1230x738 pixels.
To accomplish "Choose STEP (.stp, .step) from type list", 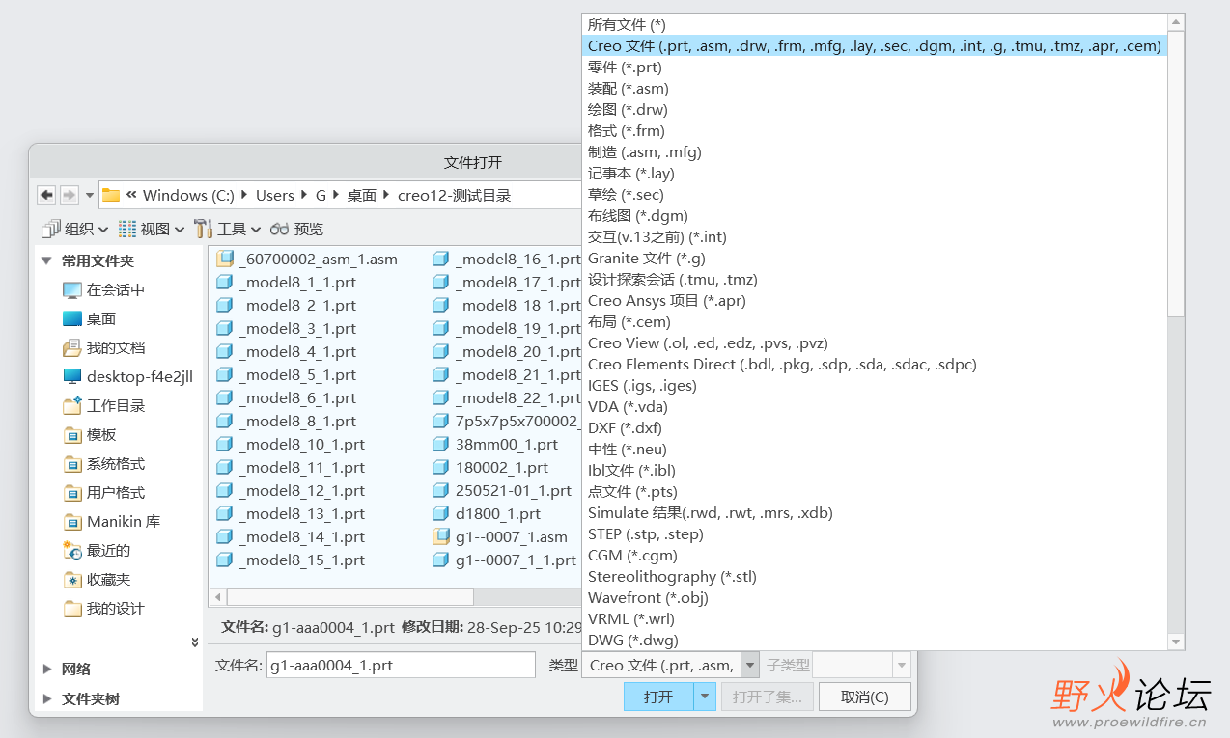I will (x=645, y=534).
